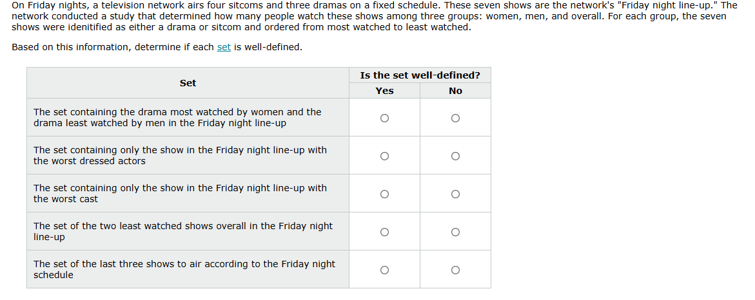The height and width of the screenshot is (300, 755).
Task: Open the "set" definition link
Action: tap(224, 47)
